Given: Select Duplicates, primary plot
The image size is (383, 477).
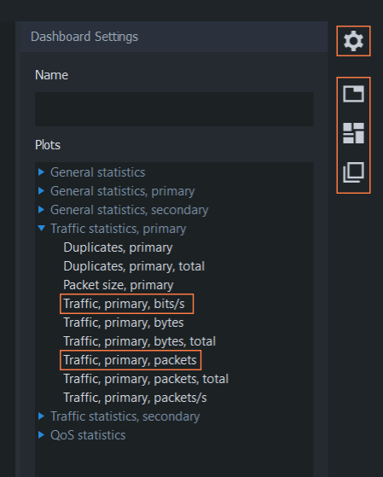Looking at the screenshot, I should pos(118,247).
